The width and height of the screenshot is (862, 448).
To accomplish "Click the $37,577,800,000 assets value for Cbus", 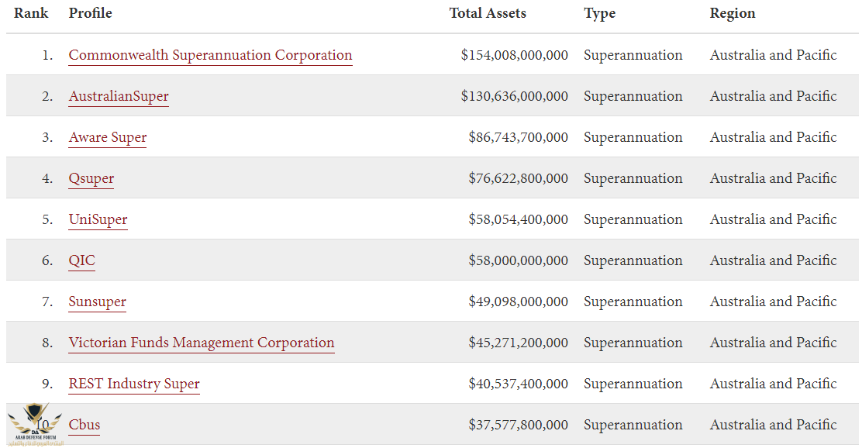I will (518, 425).
